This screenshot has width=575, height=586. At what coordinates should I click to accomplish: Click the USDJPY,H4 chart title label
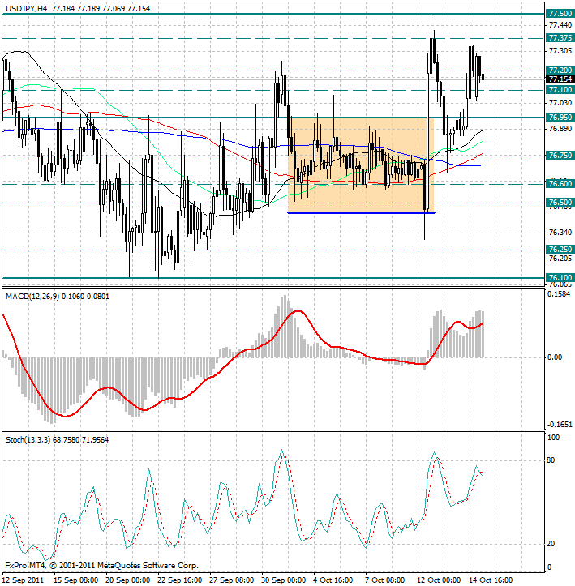[26, 8]
